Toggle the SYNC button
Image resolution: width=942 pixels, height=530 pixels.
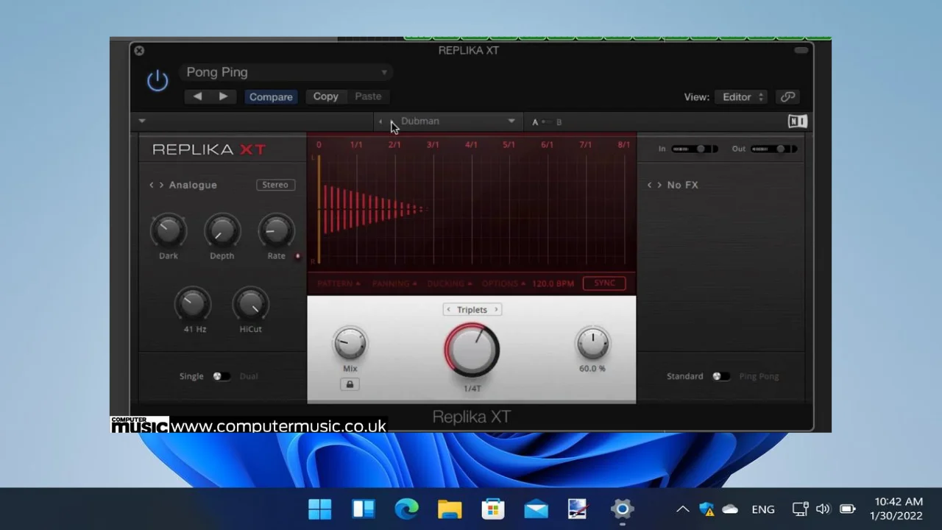[x=604, y=283]
